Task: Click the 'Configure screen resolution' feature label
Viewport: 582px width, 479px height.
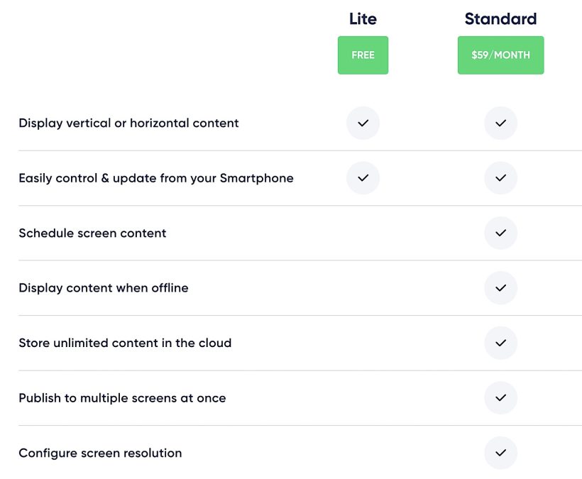Action: [x=100, y=453]
